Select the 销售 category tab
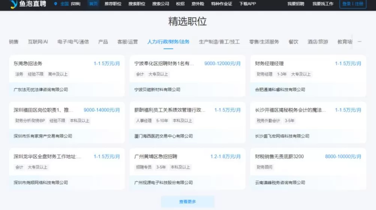 pyautogui.click(x=13, y=42)
